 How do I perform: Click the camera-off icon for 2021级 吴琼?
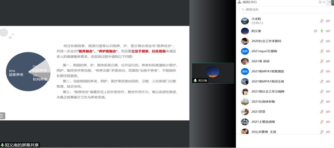328,61
